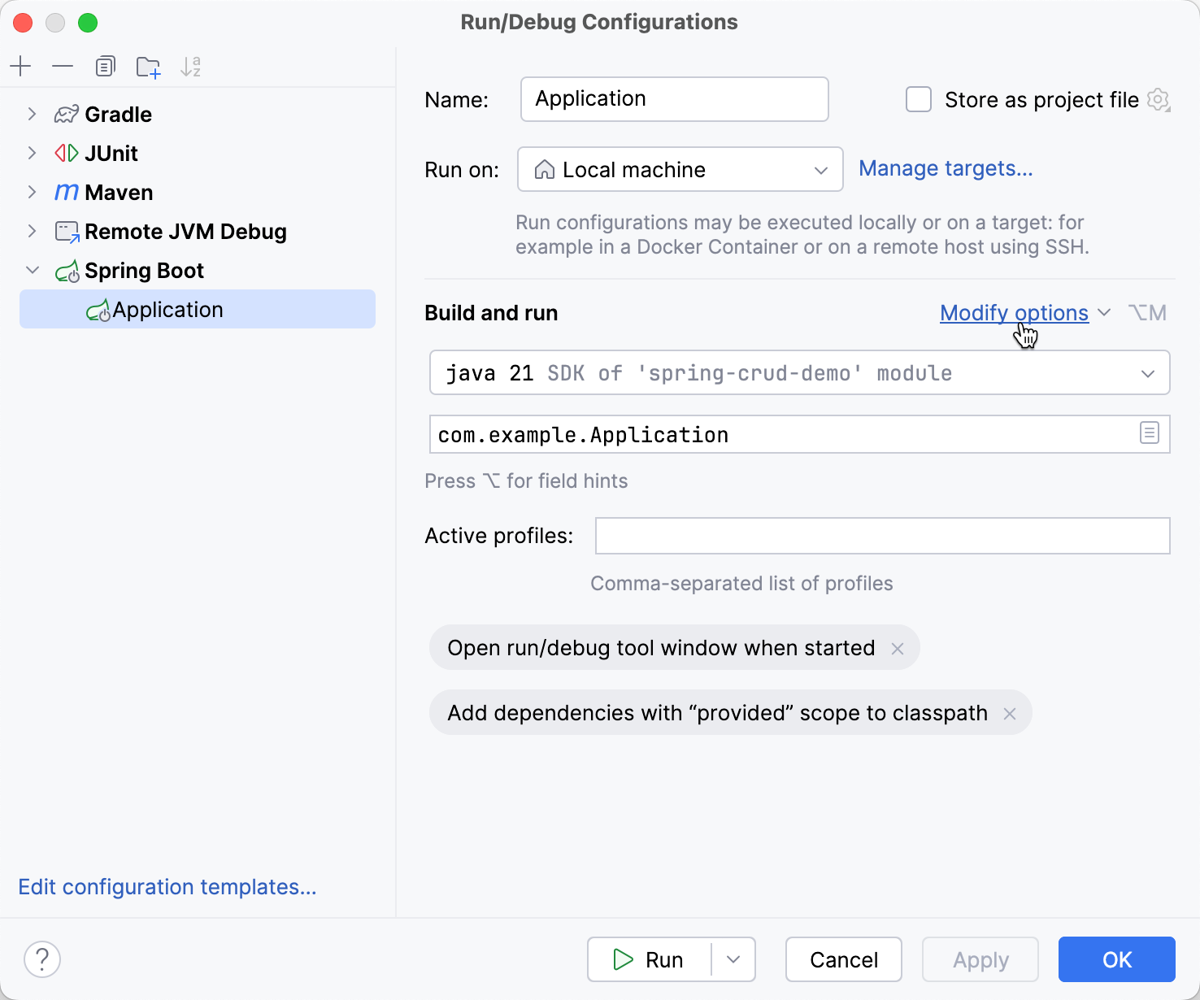Open the help icon in the corner
This screenshot has width=1200, height=1000.
[x=42, y=959]
